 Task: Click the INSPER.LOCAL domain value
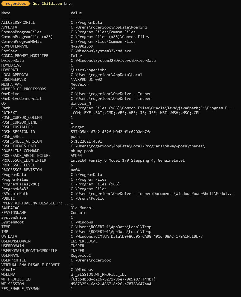84,241
